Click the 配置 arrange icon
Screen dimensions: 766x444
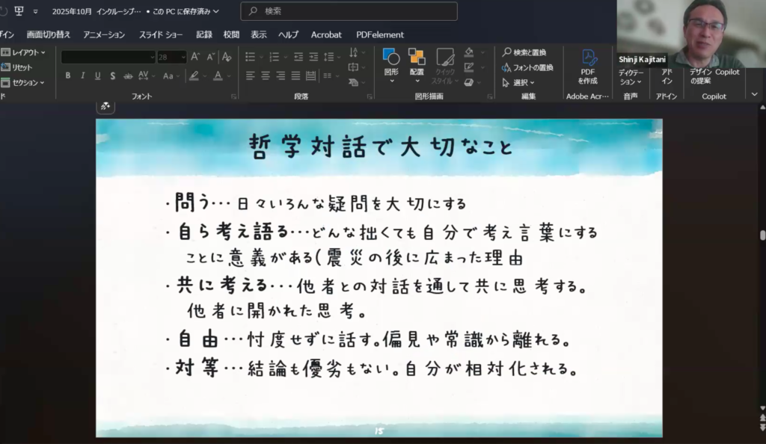pos(417,62)
